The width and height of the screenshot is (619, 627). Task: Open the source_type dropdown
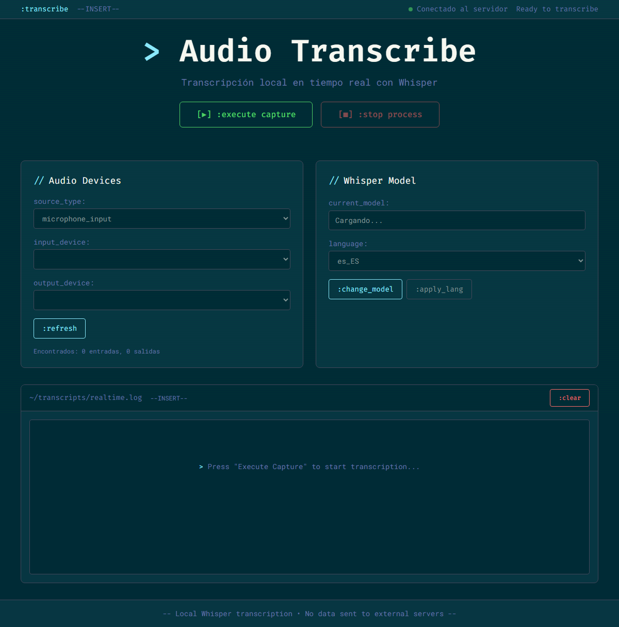162,219
